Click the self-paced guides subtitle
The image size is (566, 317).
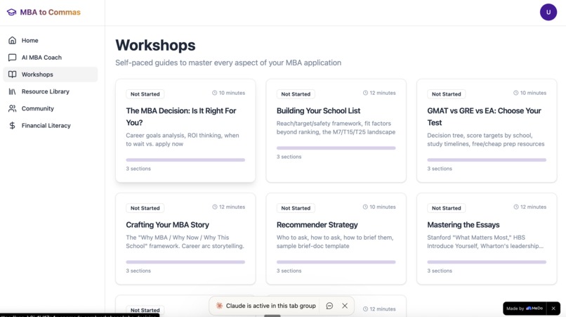(228, 63)
